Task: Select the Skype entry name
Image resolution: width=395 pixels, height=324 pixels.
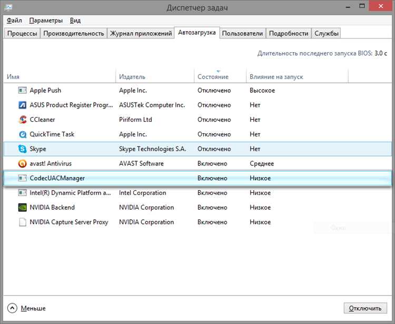Action: point(38,149)
